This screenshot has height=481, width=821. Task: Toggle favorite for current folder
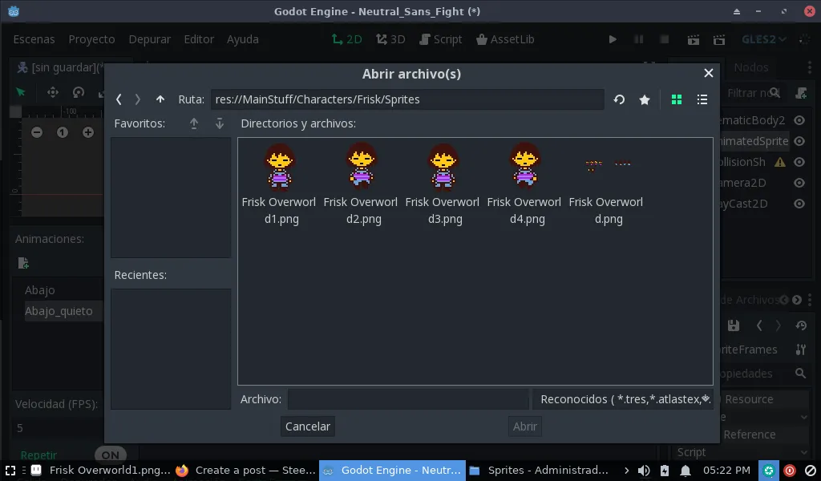645,99
